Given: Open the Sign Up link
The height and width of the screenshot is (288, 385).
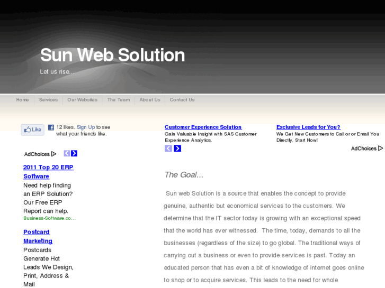Looking at the screenshot, I should [86, 127].
